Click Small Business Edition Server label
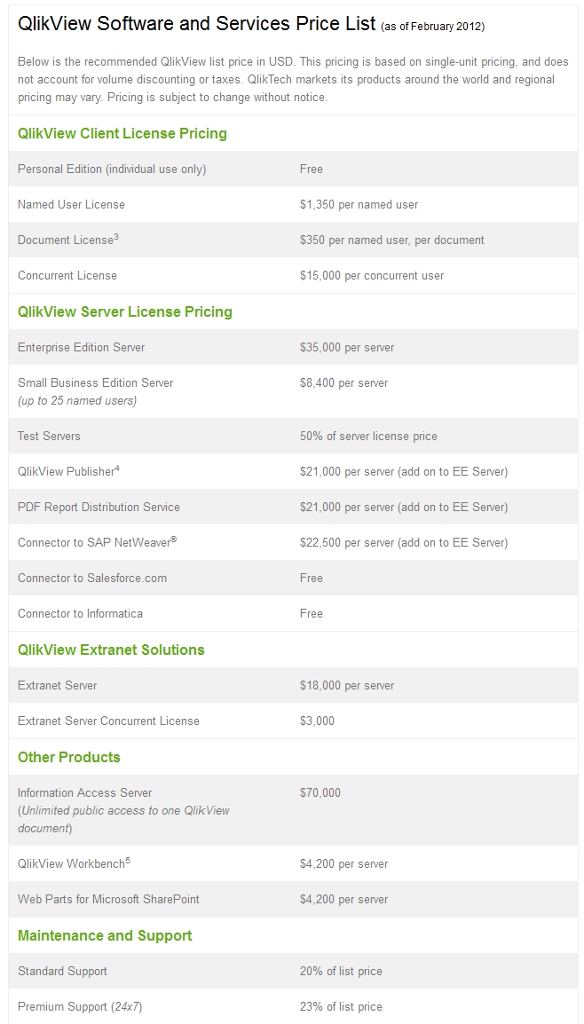This screenshot has width=584, height=1024. pyautogui.click(x=95, y=382)
